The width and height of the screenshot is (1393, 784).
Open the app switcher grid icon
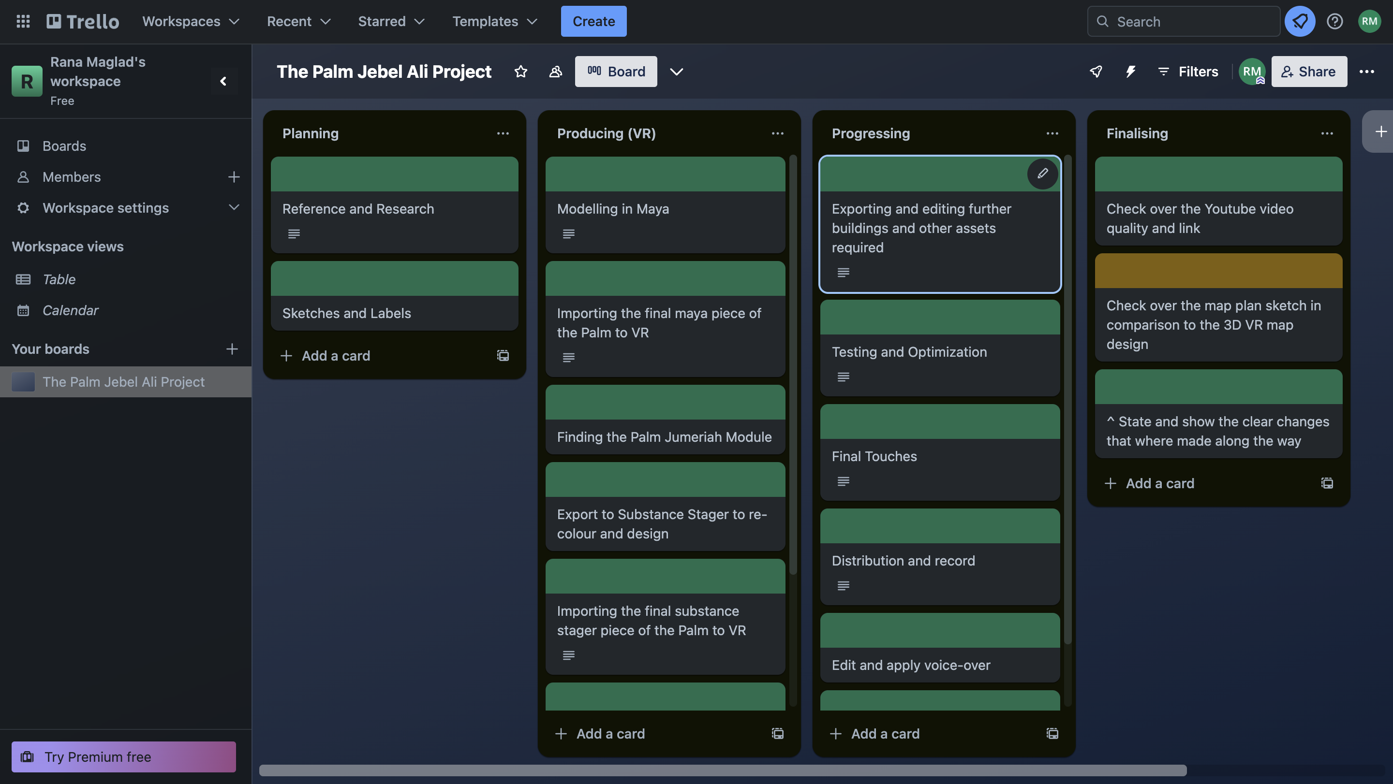(23, 21)
